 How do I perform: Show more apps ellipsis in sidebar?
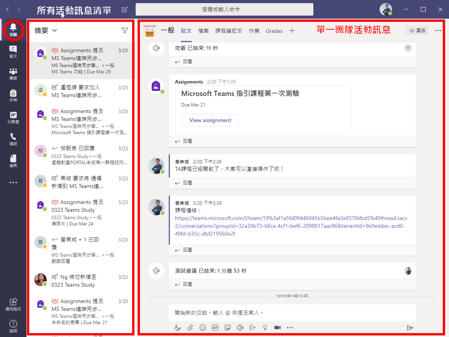13,183
